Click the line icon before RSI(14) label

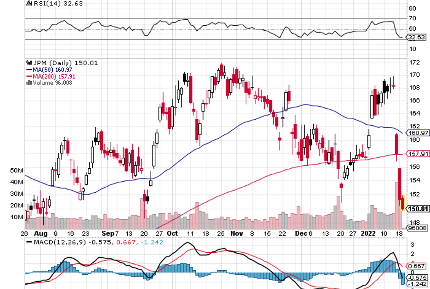29,3
